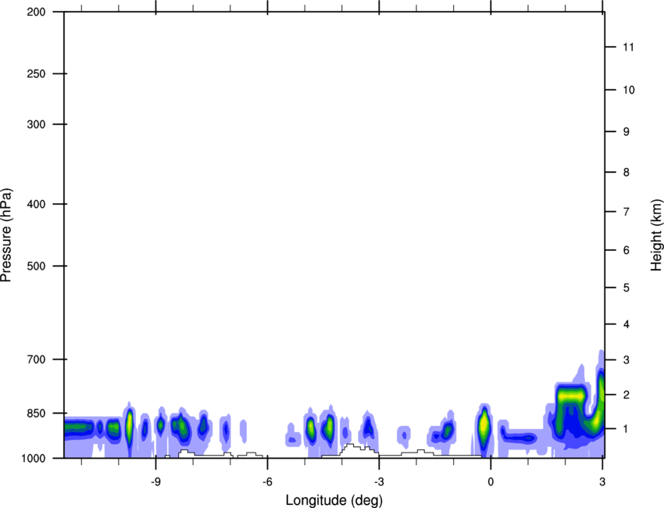Click the -6 longitude tick label
This screenshot has height=508, width=664.
[x=267, y=481]
